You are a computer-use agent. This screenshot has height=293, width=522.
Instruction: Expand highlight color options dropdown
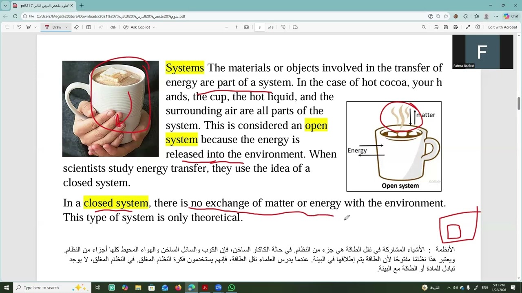pos(35,27)
